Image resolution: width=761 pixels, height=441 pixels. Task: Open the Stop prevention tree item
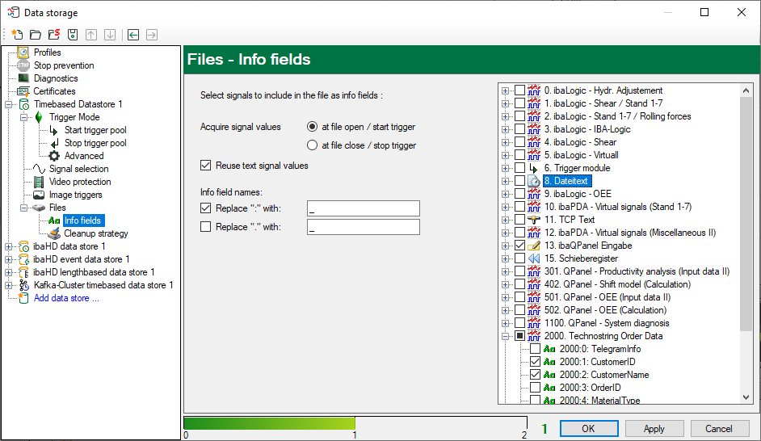(63, 65)
